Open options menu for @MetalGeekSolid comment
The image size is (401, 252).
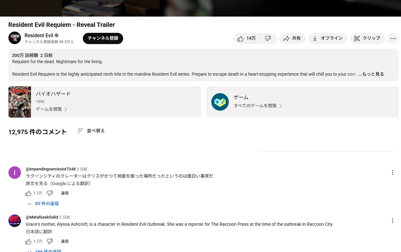[393, 221]
